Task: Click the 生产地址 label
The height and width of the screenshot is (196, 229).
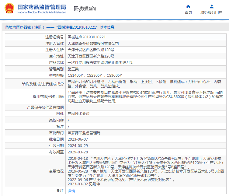Action: [56, 56]
